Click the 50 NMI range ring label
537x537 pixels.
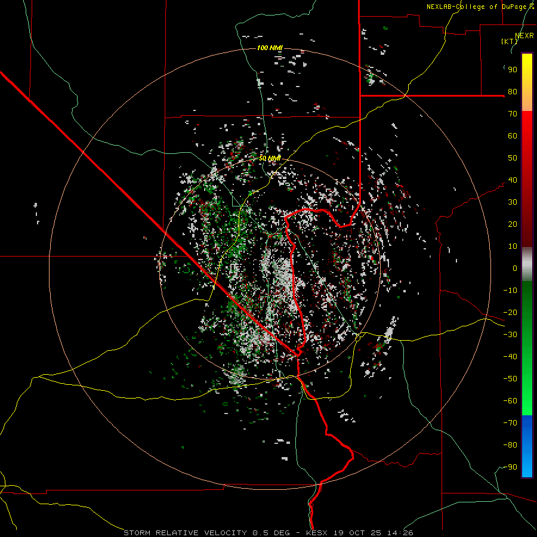tap(270, 158)
